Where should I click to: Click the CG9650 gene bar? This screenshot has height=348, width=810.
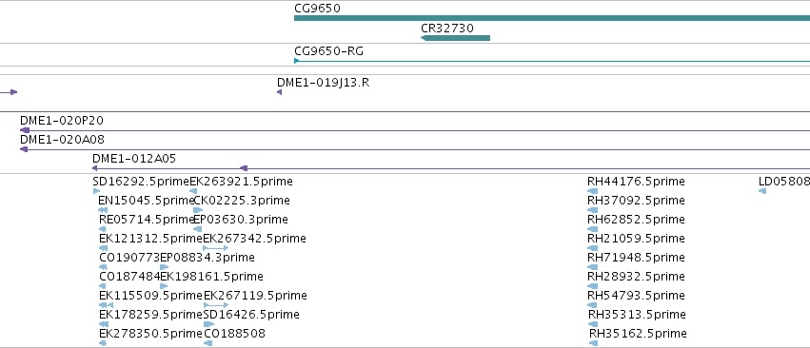point(552,18)
